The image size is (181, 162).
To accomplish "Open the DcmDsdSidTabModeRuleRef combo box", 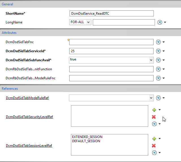I will [111, 98].
